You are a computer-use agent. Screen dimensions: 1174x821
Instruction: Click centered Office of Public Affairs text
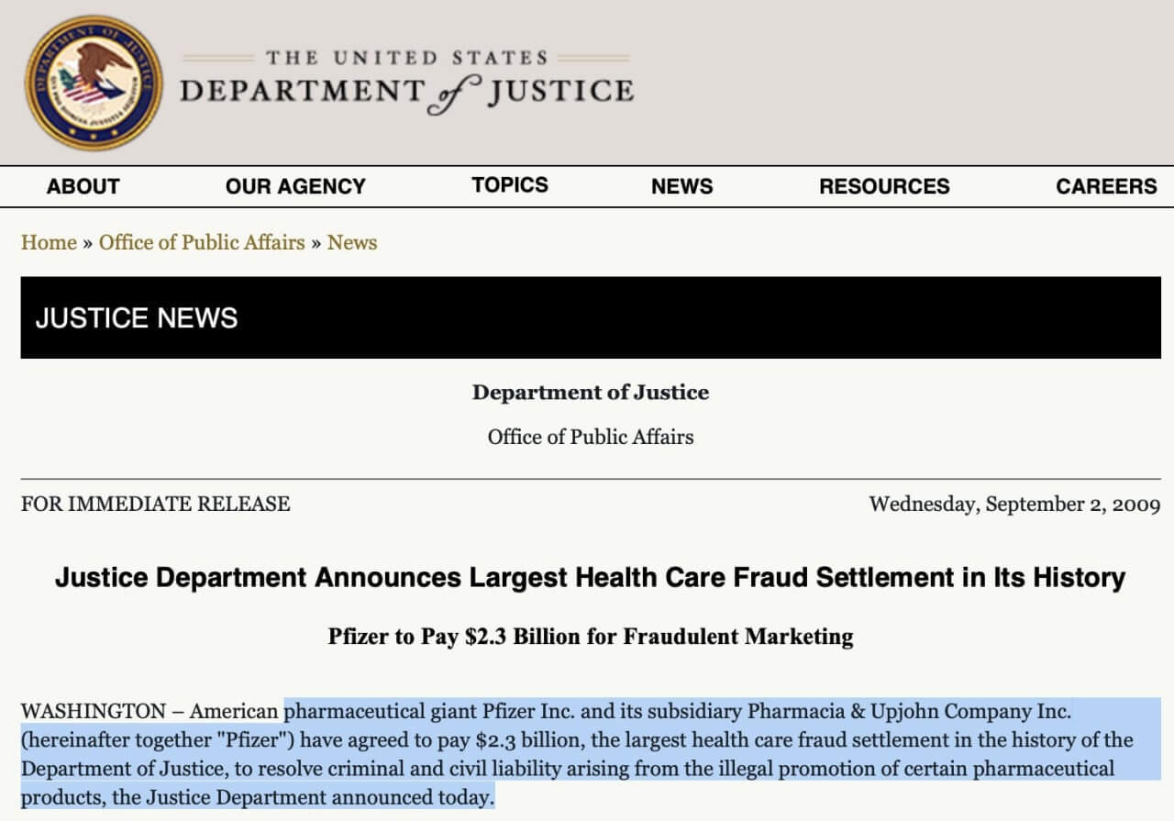[590, 437]
